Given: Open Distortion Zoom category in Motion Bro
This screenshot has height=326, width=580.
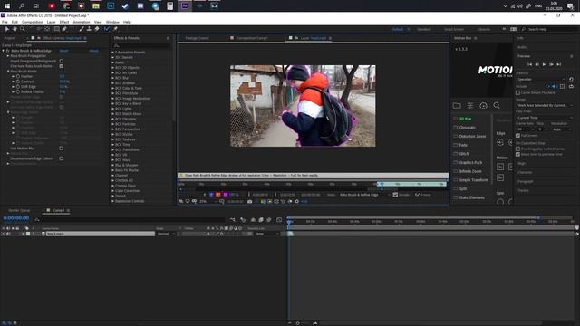Looking at the screenshot, I should [472, 137].
